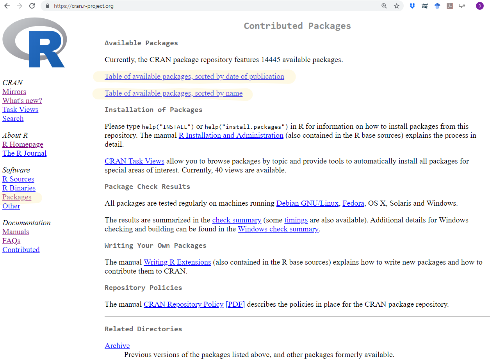Open the Archive directory link
The width and height of the screenshot is (490, 359).
[x=117, y=346]
